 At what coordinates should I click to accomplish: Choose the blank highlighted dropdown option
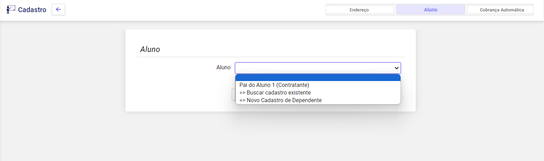[x=317, y=78]
